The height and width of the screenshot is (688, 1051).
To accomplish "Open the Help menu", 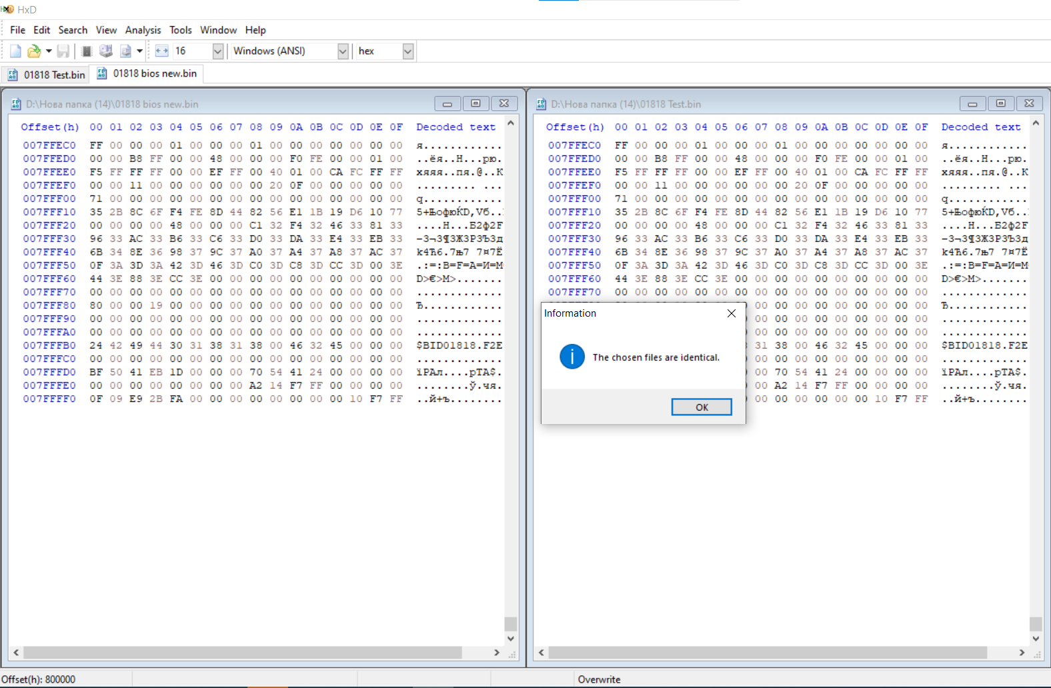I will click(255, 30).
